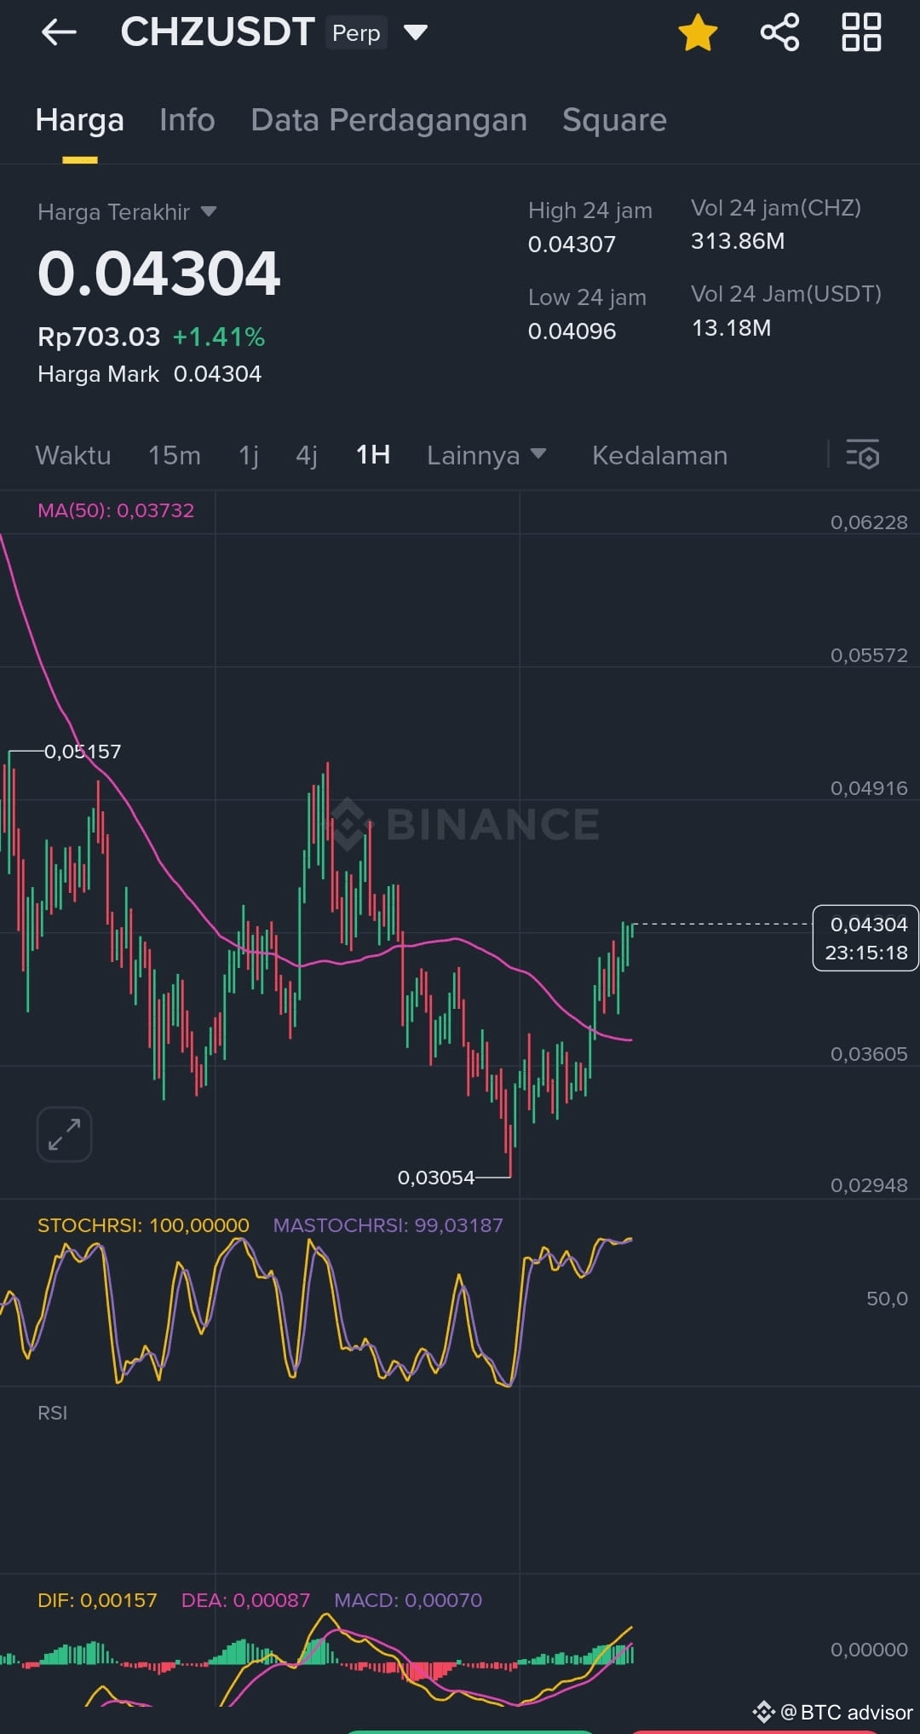Screen dimensions: 920x1734
Task: Tap the DEA value label
Action: [245, 1600]
